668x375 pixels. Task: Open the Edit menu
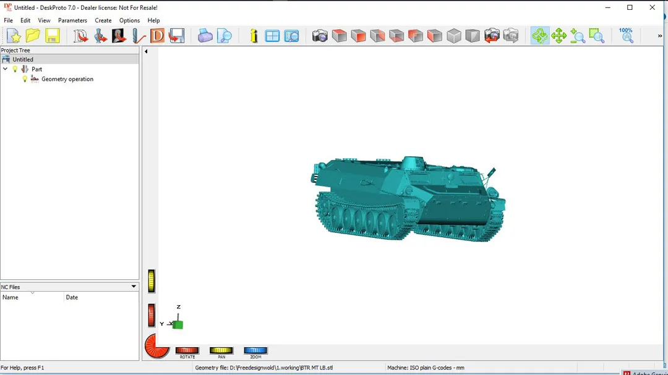pyautogui.click(x=25, y=20)
